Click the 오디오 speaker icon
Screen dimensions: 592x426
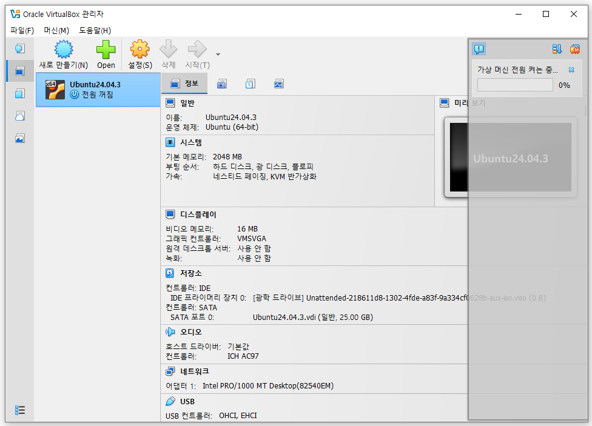pyautogui.click(x=170, y=332)
